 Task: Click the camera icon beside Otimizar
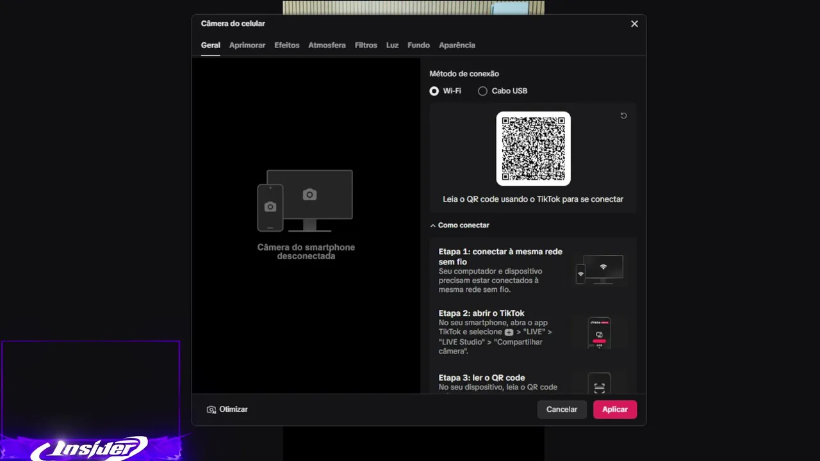click(211, 410)
